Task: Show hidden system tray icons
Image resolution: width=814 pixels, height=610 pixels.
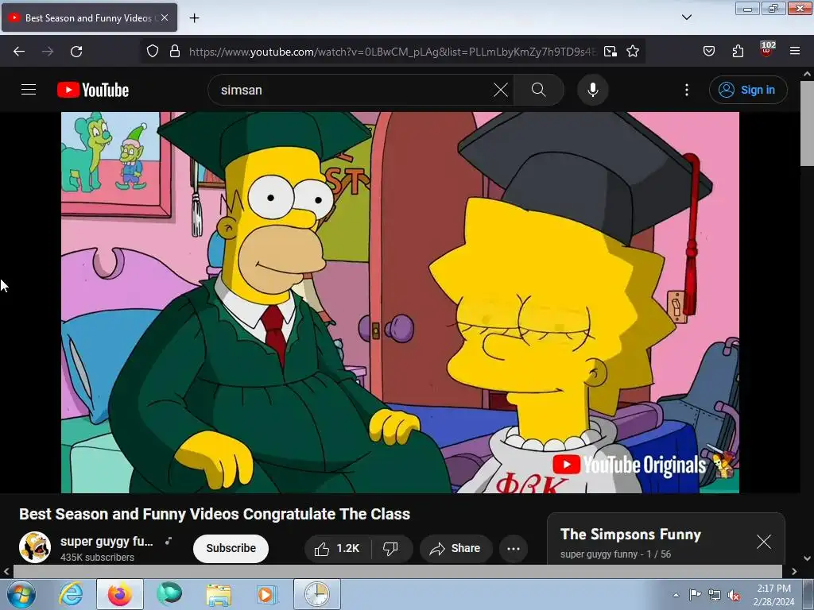Action: click(x=676, y=595)
